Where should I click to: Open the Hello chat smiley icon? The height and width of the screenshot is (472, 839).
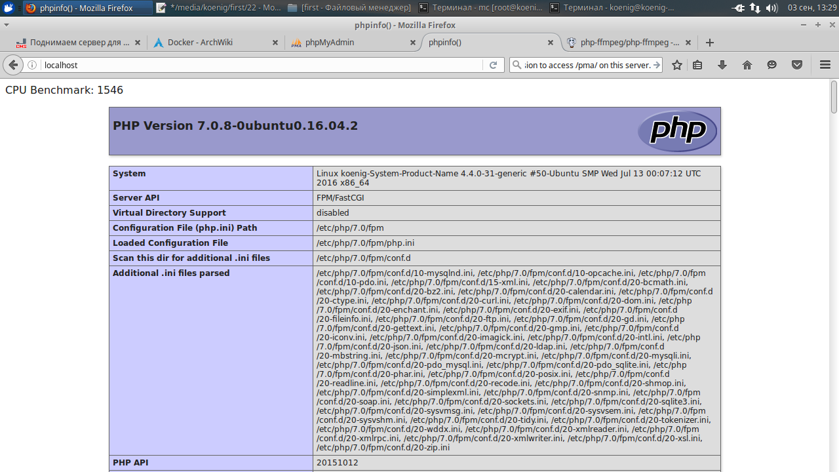click(772, 65)
